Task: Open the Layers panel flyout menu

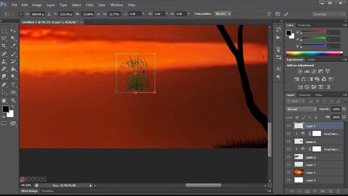Action: click(345, 95)
